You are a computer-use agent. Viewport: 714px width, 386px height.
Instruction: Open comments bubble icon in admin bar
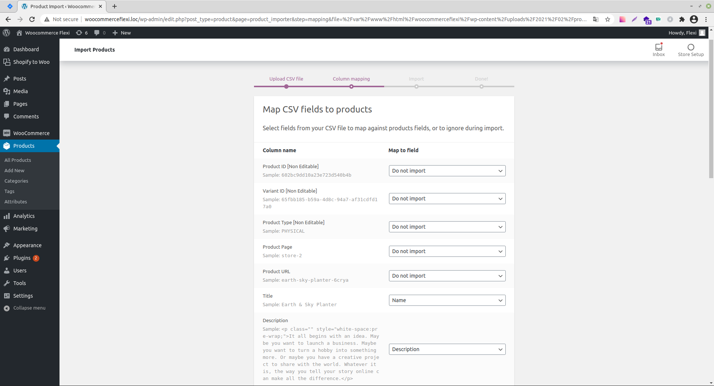[97, 33]
